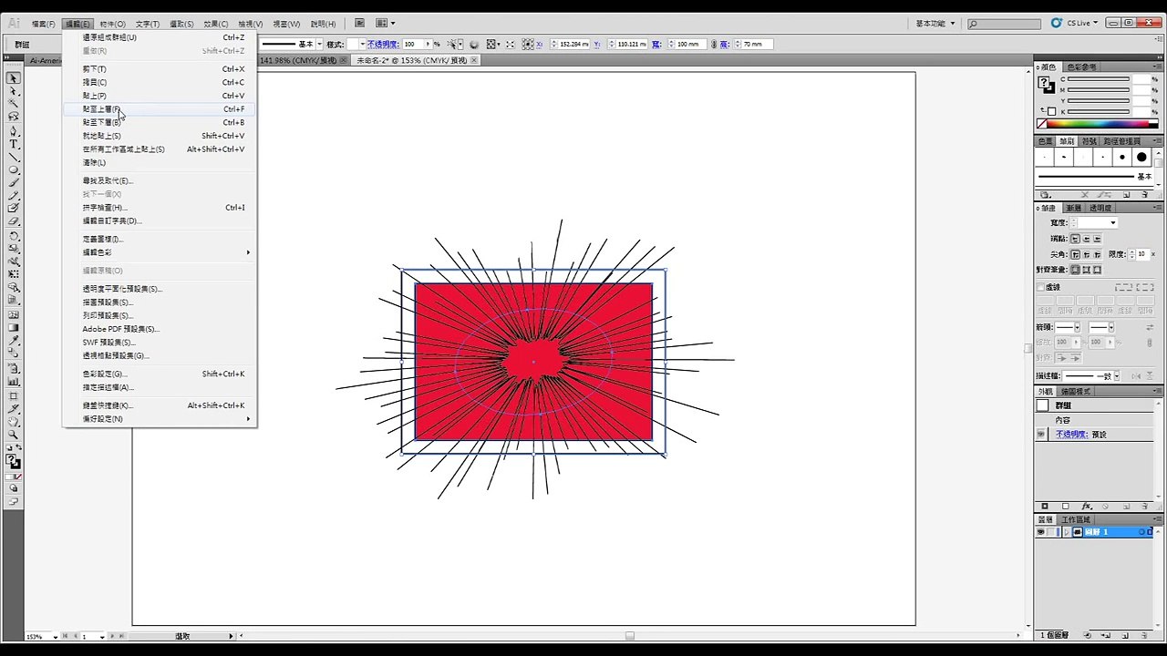Click the fx add effect icon

(x=1087, y=507)
